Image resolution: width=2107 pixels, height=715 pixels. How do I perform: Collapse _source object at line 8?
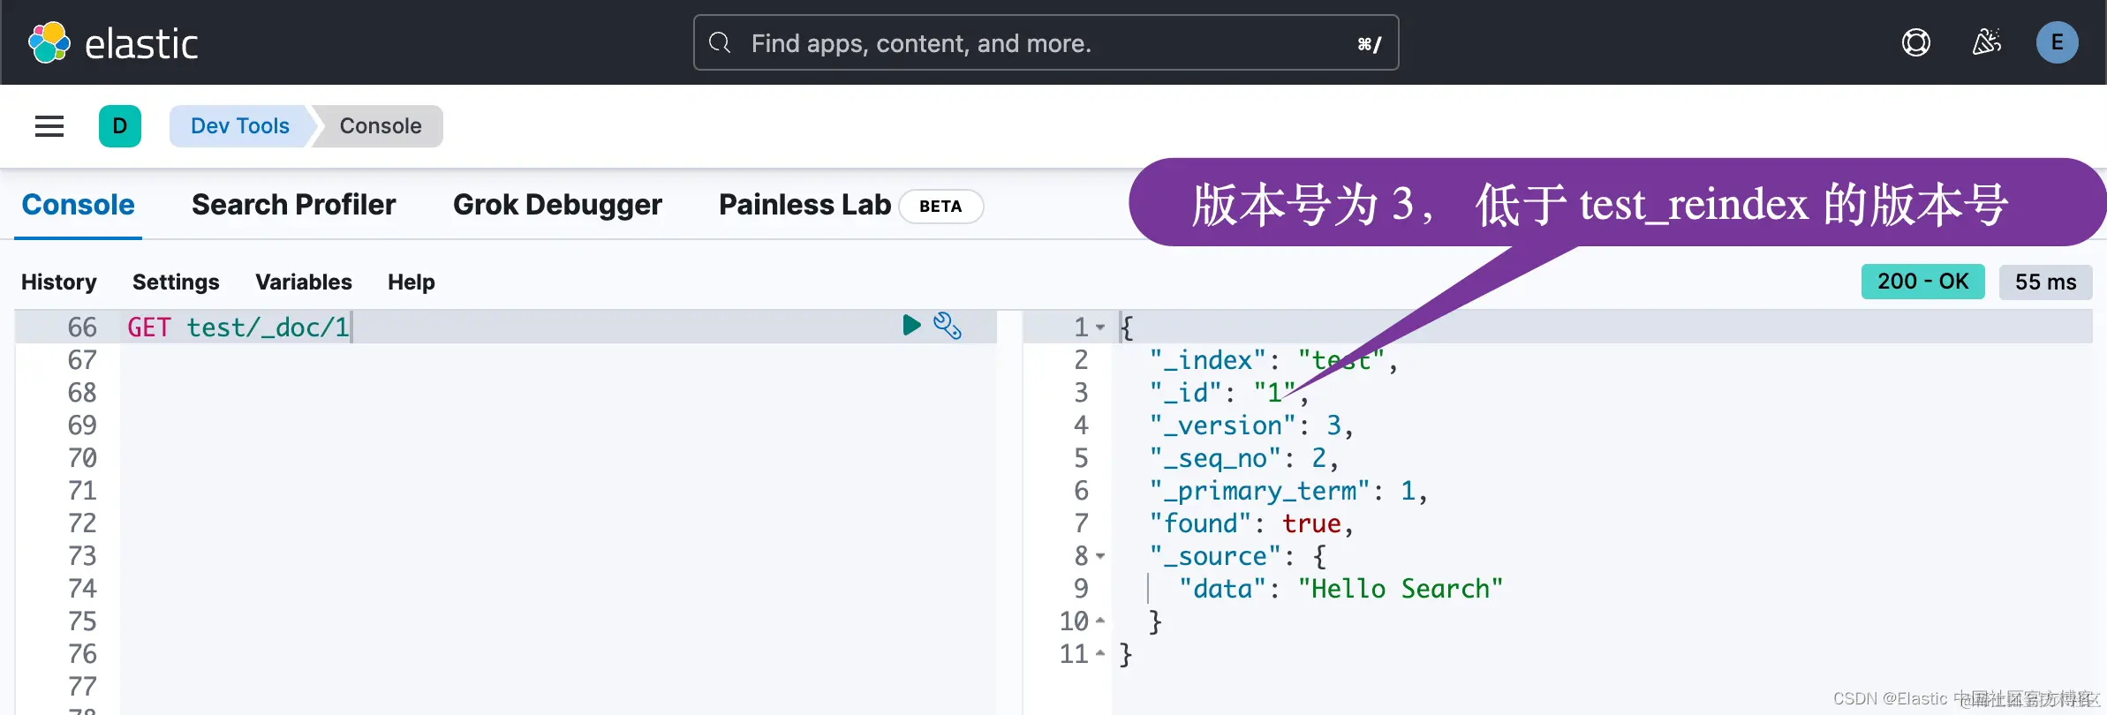[1100, 556]
